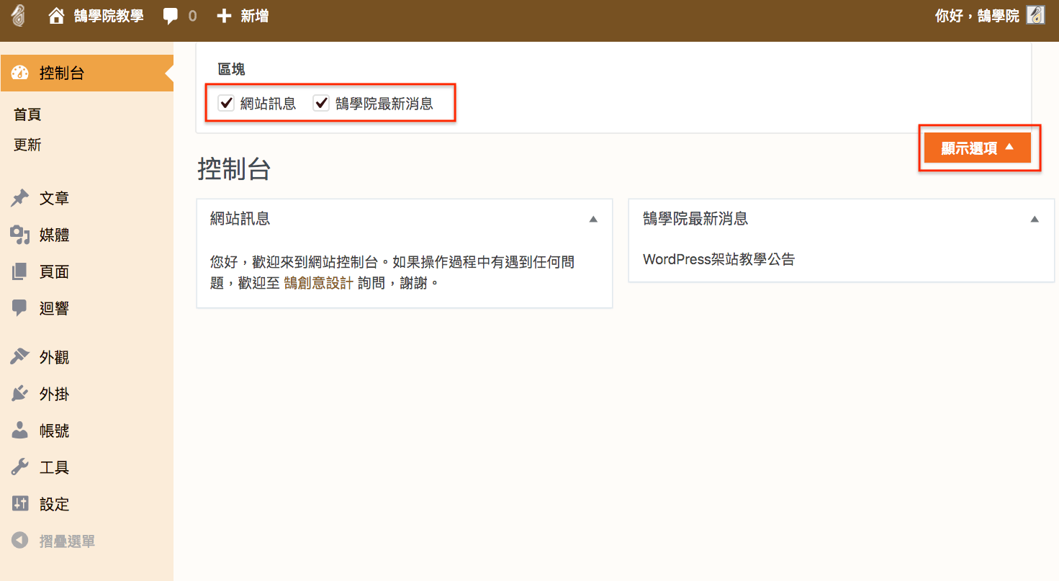Open the 頁面 menu label
This screenshot has height=581, width=1059.
pos(55,271)
